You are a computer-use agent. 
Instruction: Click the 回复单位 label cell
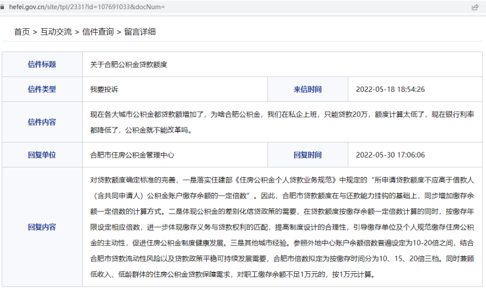tap(41, 155)
